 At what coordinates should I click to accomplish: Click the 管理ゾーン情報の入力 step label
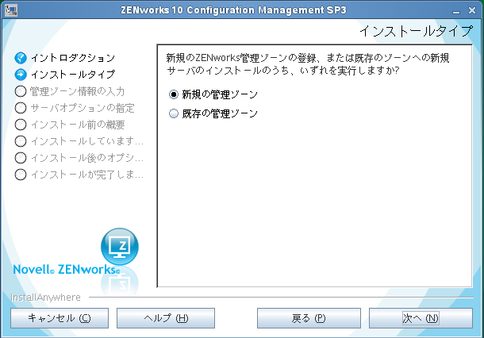pos(77,91)
